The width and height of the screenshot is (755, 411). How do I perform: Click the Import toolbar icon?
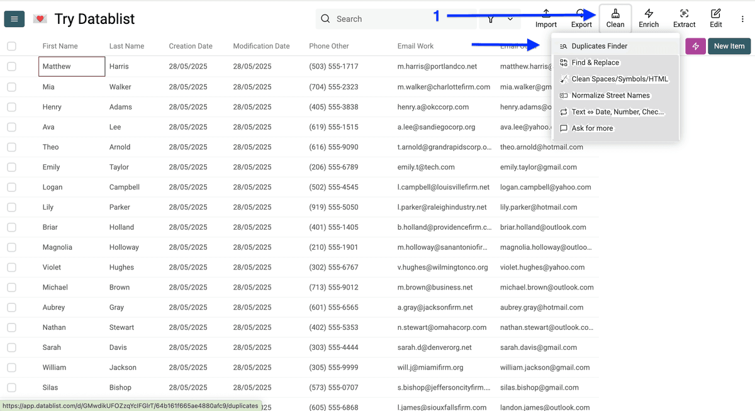coord(546,13)
